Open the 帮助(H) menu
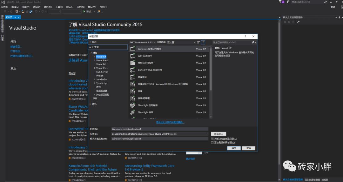The width and height of the screenshot is (343, 182). point(103,7)
